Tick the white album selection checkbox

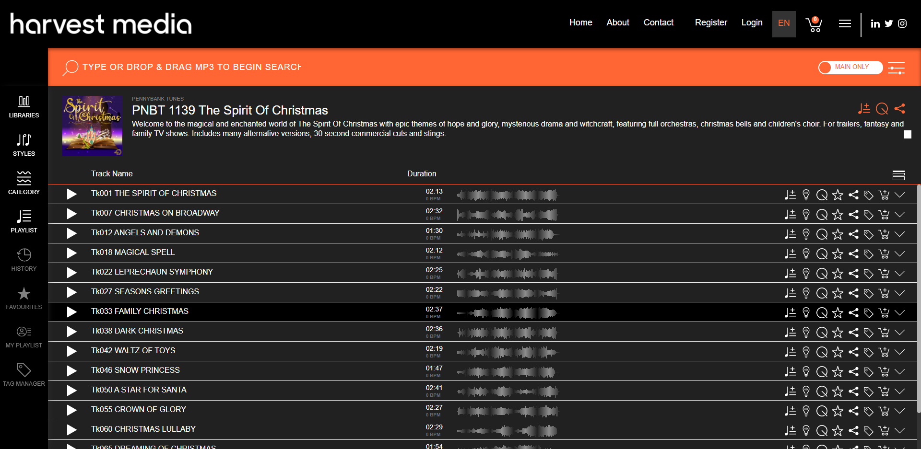pos(907,135)
